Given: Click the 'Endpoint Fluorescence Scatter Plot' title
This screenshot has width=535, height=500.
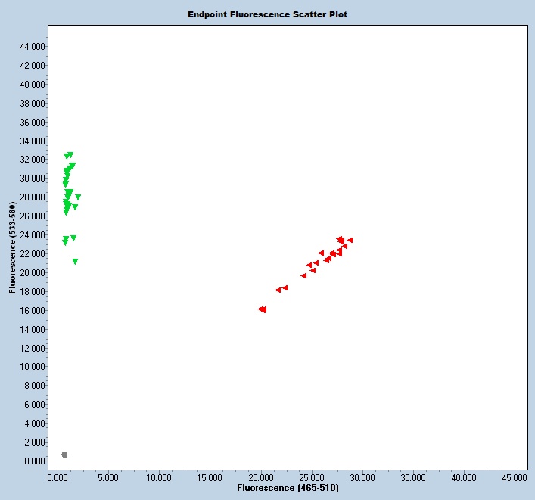Looking at the screenshot, I should click(x=268, y=14).
